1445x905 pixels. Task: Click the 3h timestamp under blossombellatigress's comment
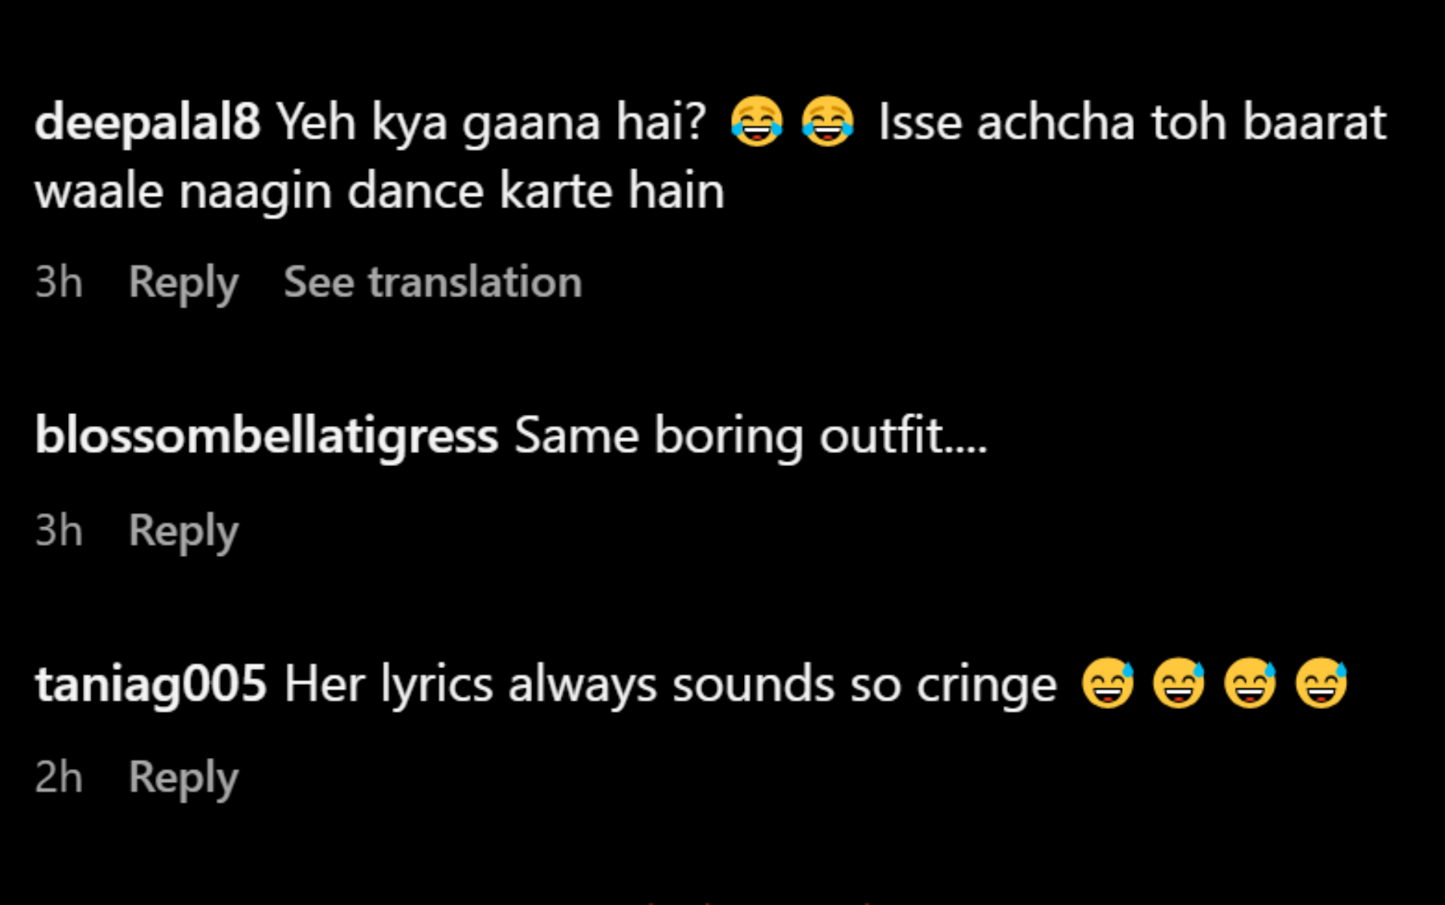pyautogui.click(x=59, y=530)
